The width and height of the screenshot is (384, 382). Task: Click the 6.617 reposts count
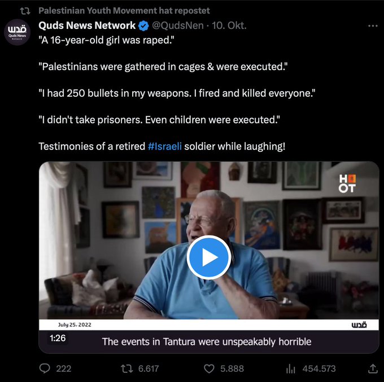coord(149,368)
